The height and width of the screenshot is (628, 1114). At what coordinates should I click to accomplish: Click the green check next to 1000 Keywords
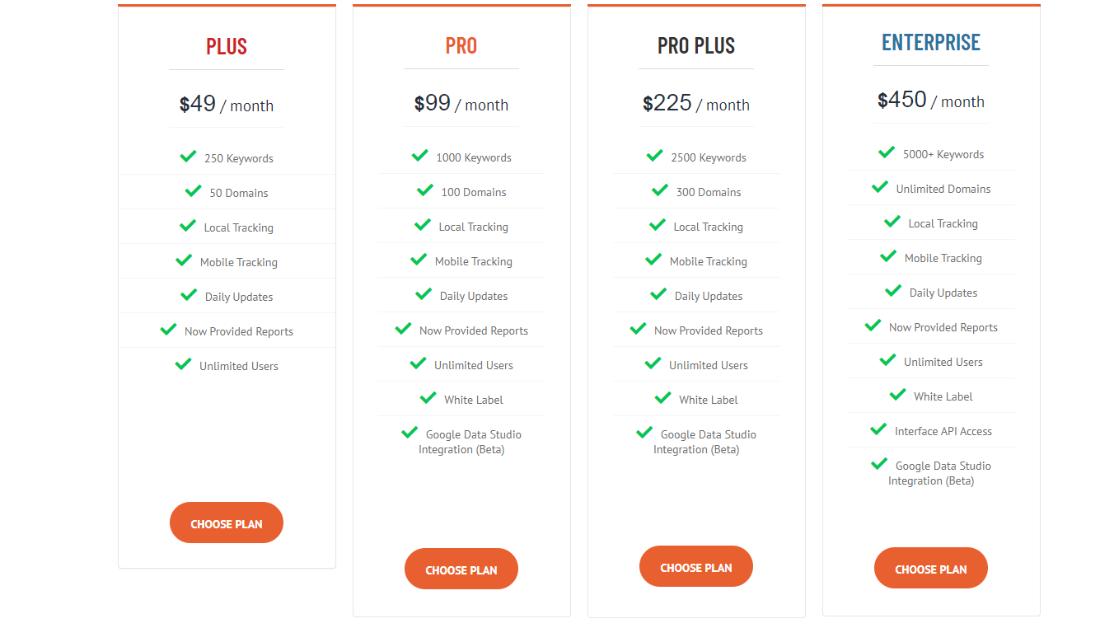click(419, 155)
